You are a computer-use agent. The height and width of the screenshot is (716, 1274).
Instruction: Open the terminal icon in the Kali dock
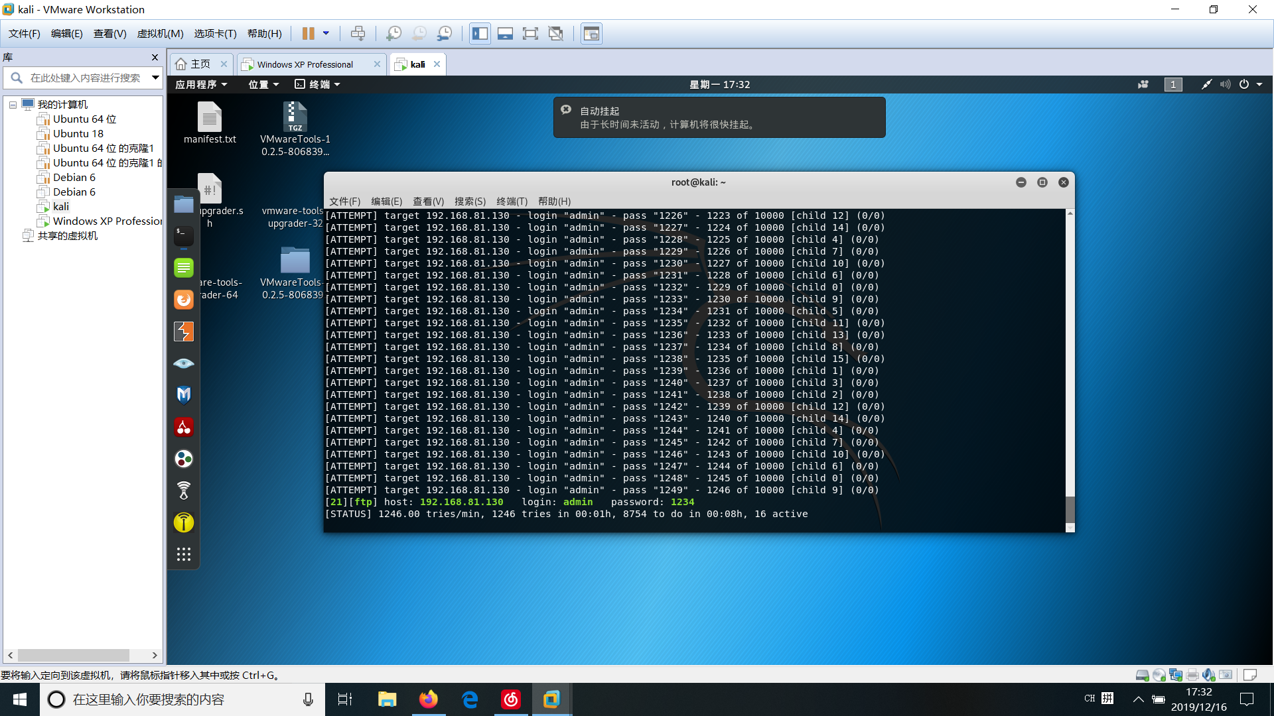184,235
